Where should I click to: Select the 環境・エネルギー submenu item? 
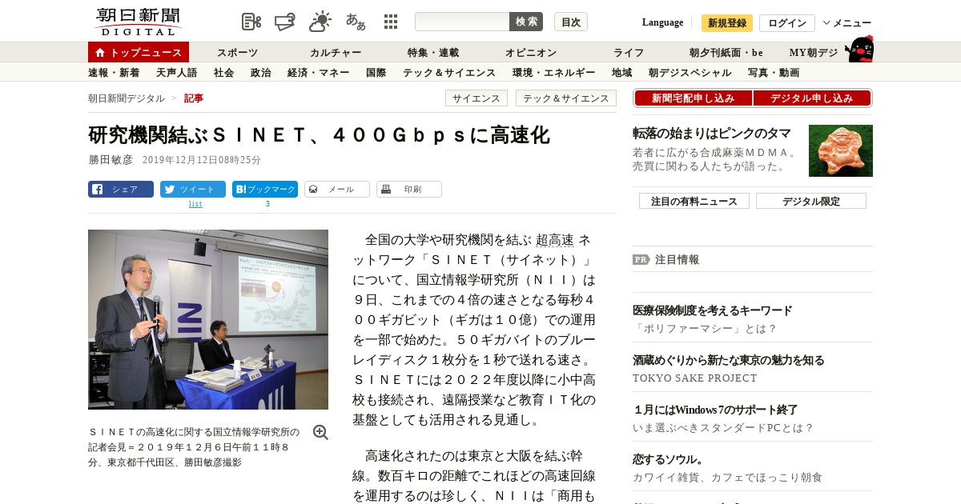553,73
